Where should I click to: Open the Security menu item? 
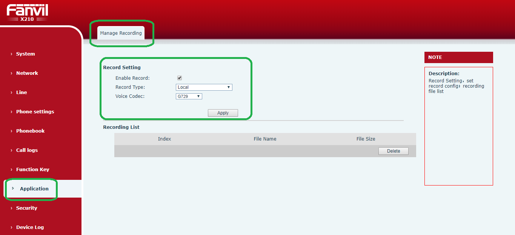[x=26, y=208]
